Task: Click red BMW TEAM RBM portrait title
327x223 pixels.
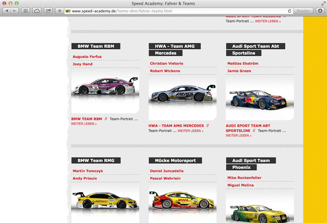Action: (87, 119)
